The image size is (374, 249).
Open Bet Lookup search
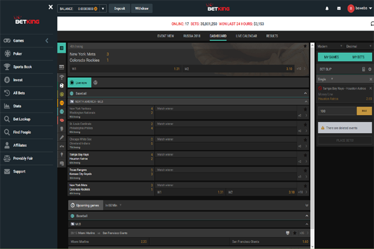point(21,119)
